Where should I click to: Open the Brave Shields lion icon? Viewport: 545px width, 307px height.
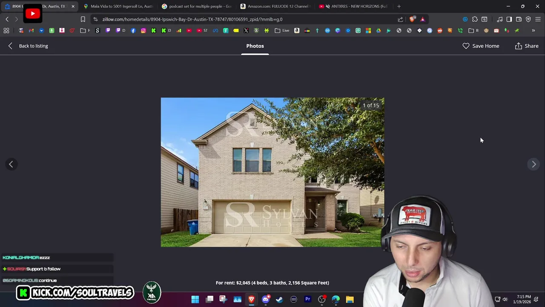(x=412, y=19)
